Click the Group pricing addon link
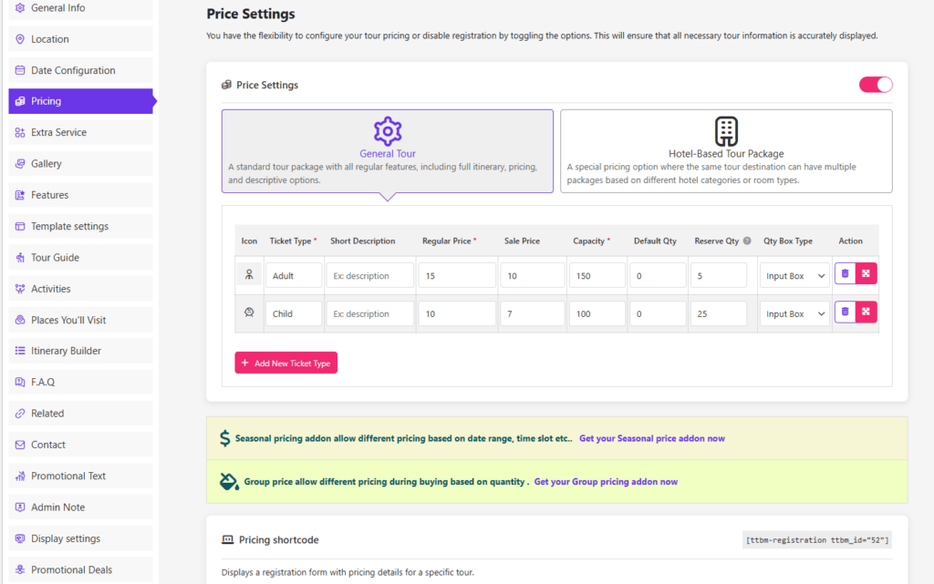The image size is (934, 584). coord(605,481)
